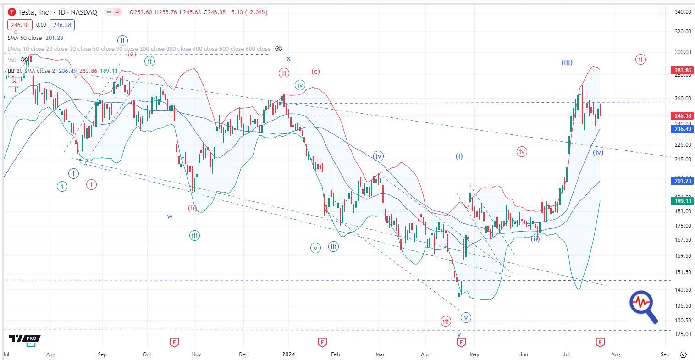
Task: Open chart settings gear at axis corner
Action: (x=683, y=354)
